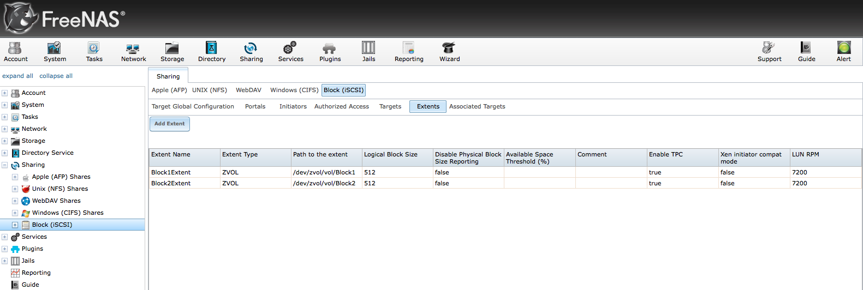Switch to the Windows (CIFS) tab
The image size is (863, 290).
click(x=294, y=90)
